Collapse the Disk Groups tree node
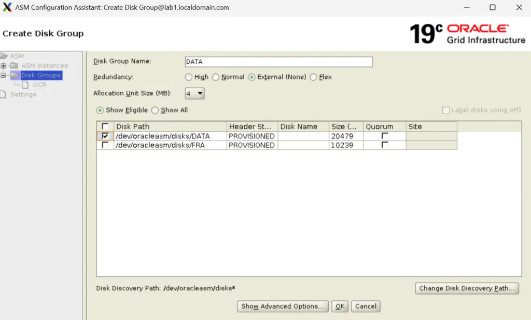 (x=3, y=75)
